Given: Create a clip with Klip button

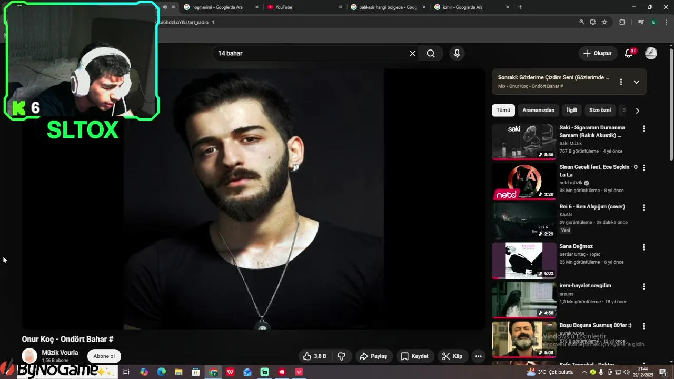Looking at the screenshot, I should pyautogui.click(x=452, y=356).
